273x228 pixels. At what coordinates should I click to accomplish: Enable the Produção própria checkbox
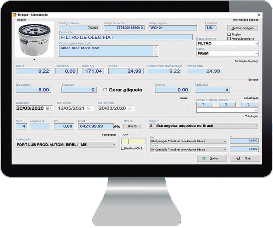coord(229,38)
